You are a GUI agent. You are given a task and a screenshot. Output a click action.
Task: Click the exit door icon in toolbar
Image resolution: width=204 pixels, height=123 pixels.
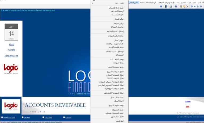click(166, 6)
